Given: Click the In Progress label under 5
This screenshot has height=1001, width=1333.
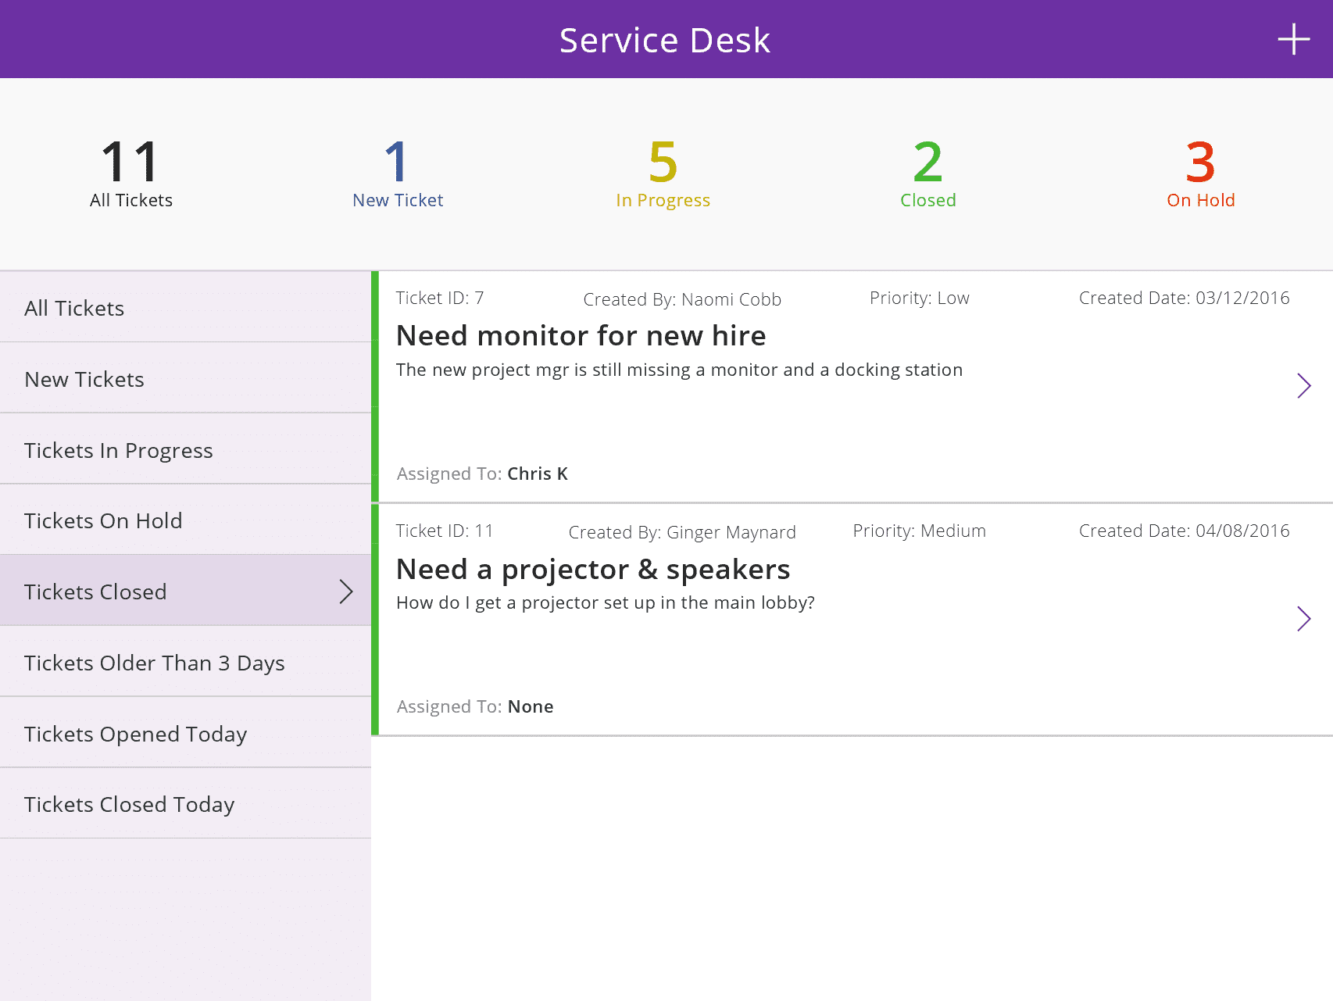Looking at the screenshot, I should point(663,201).
